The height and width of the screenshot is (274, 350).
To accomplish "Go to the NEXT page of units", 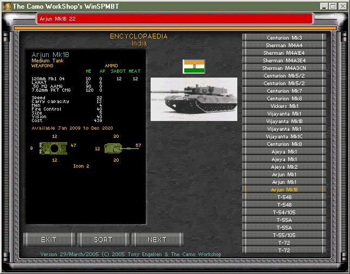I will tap(157, 240).
